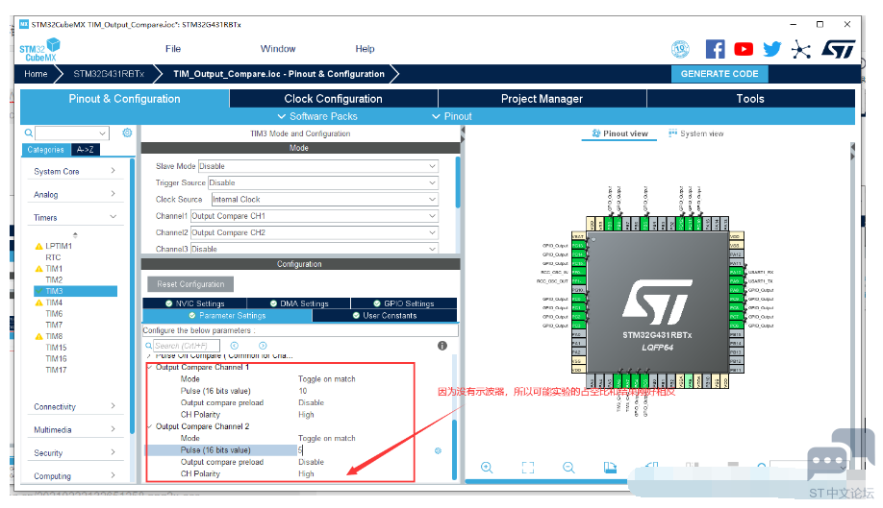Zoom in on pinout view
The height and width of the screenshot is (508, 883).
(x=487, y=468)
